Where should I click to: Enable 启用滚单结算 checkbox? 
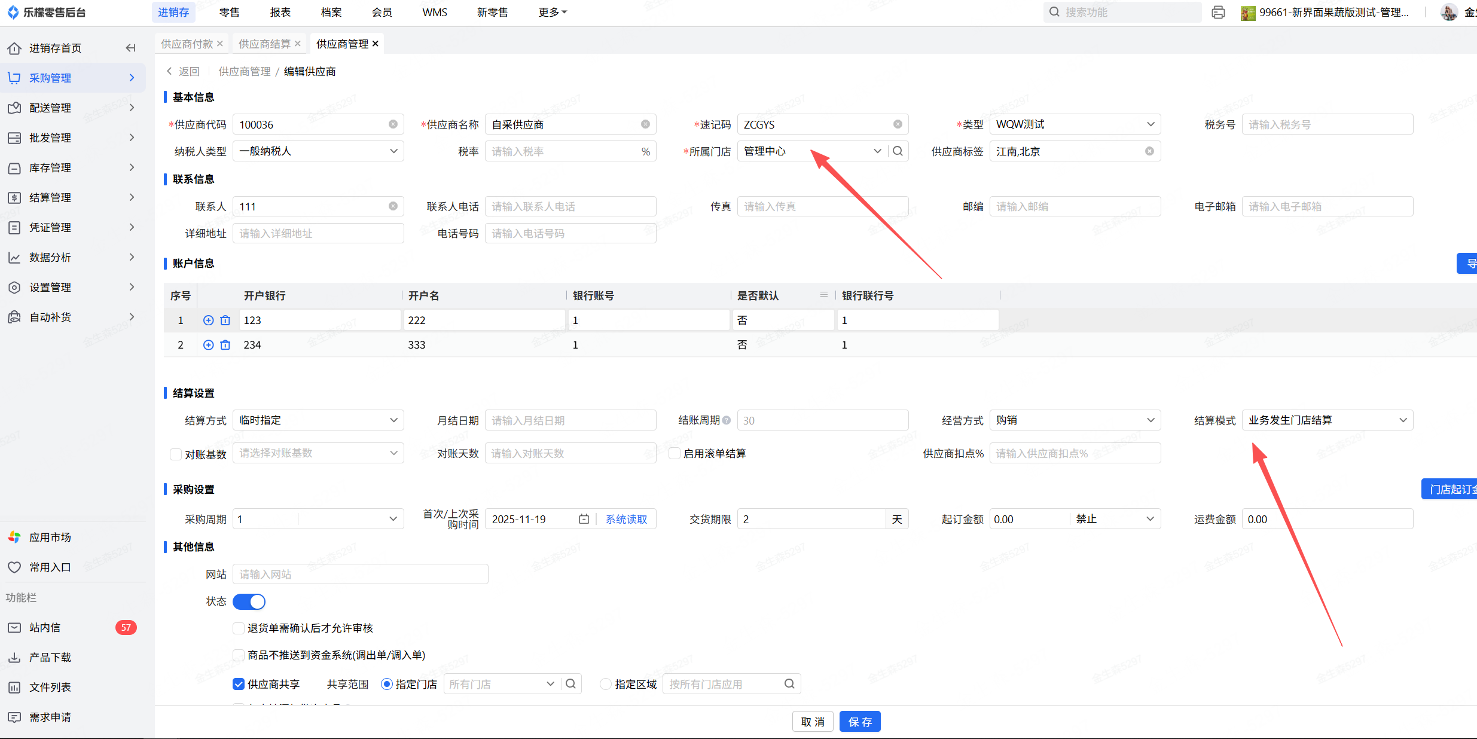point(675,453)
